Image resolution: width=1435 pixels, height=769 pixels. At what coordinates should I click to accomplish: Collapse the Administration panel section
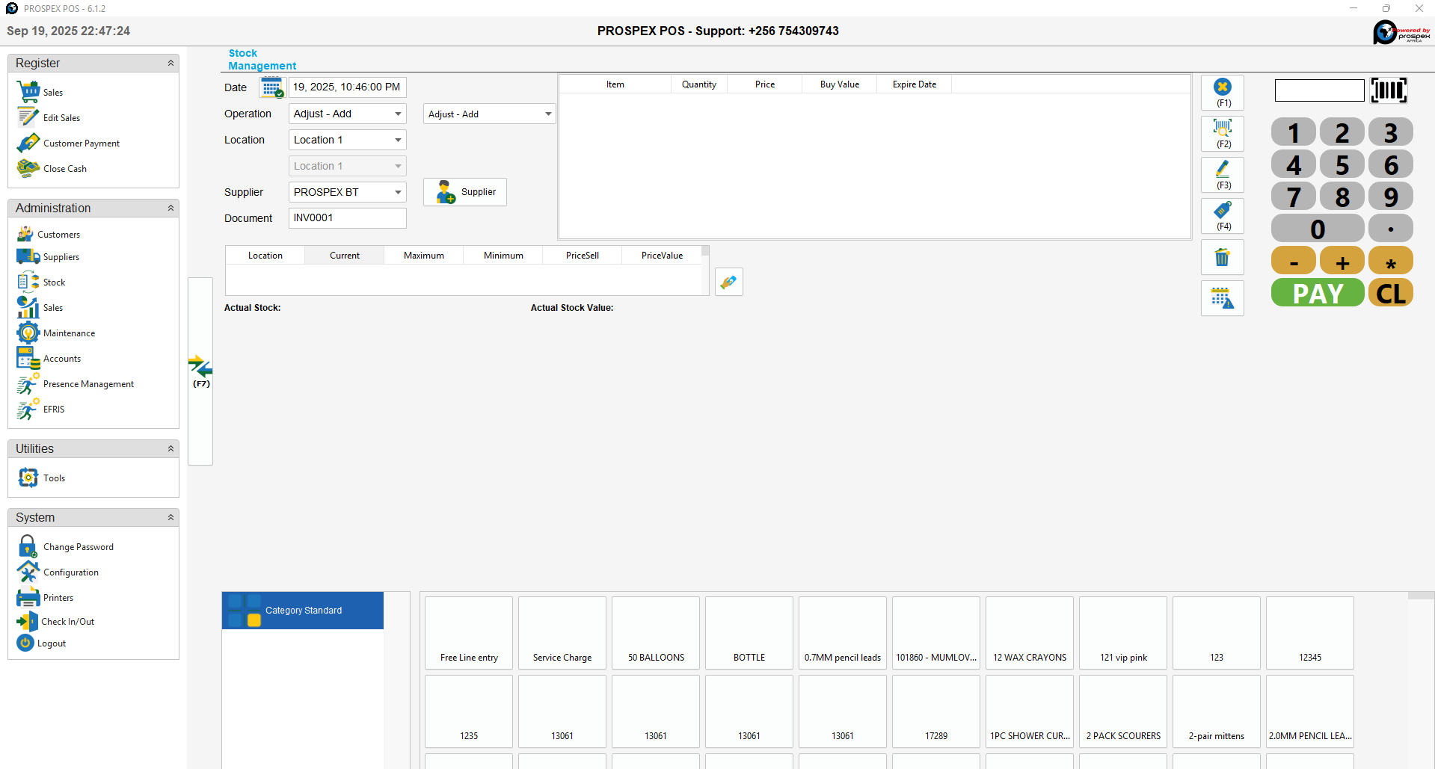(170, 209)
